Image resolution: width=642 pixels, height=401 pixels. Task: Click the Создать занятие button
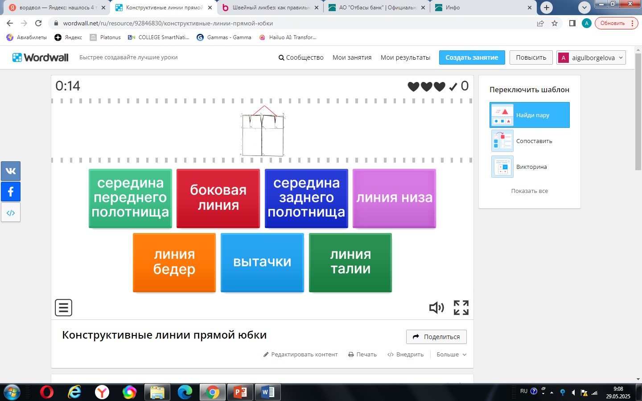tap(472, 57)
